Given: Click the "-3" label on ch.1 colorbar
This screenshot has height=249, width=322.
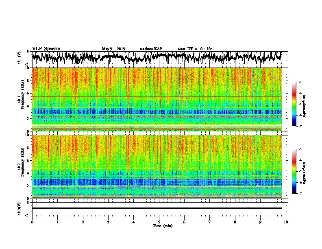Looking at the screenshot, I should 300,82.
